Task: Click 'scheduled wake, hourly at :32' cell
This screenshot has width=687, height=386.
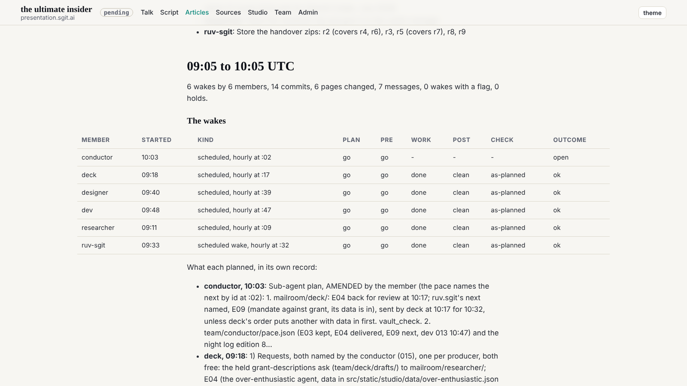Action: click(243, 245)
